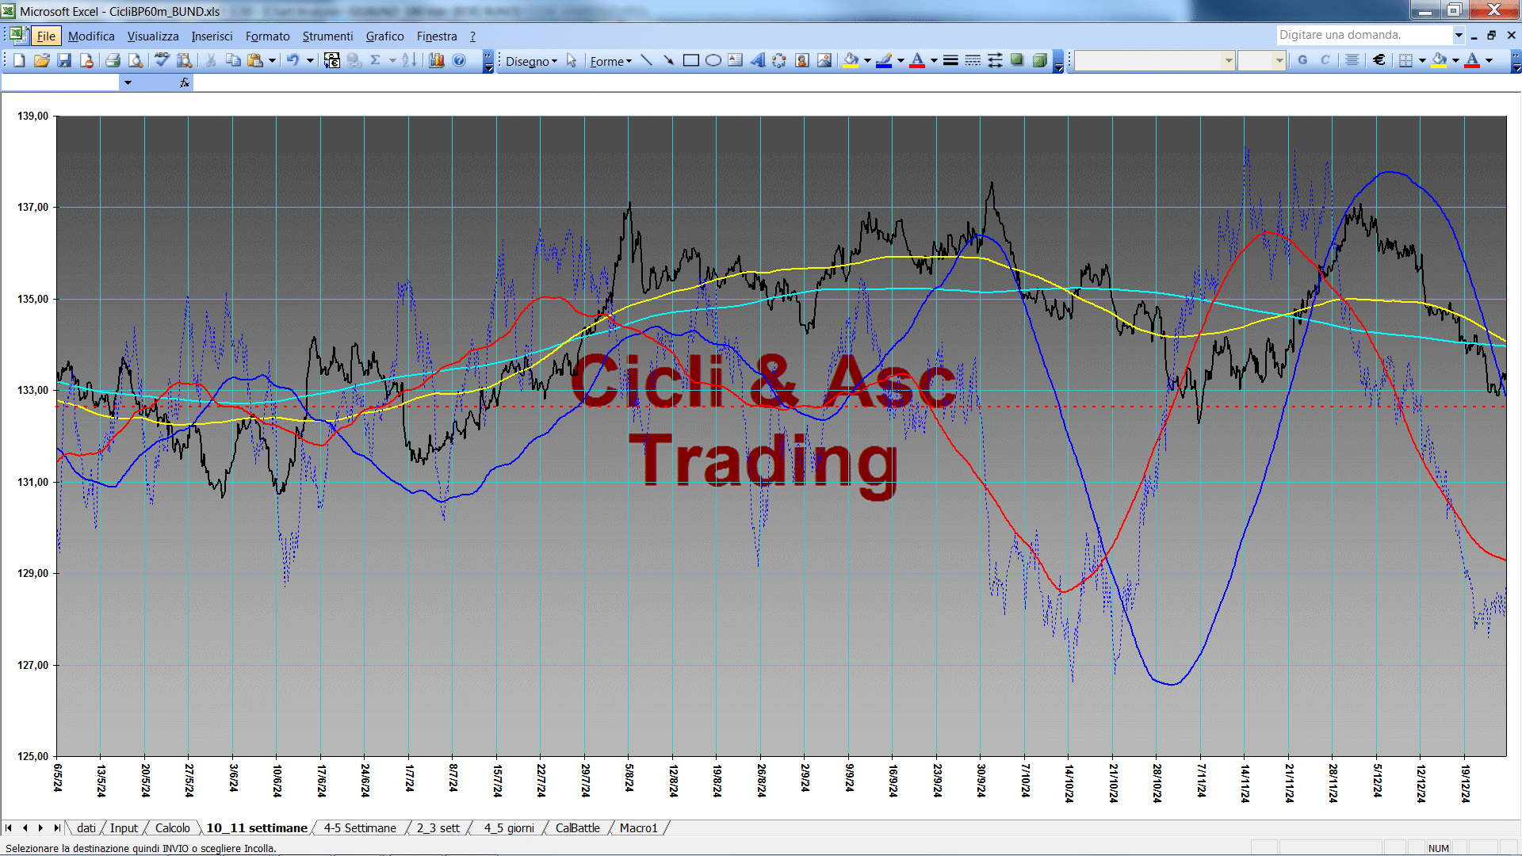
Task: Switch to the Calcolo sheet tab
Action: (172, 827)
